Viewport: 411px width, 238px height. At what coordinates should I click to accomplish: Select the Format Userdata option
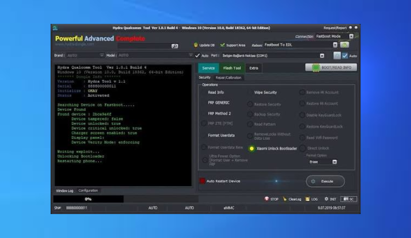pyautogui.click(x=221, y=135)
